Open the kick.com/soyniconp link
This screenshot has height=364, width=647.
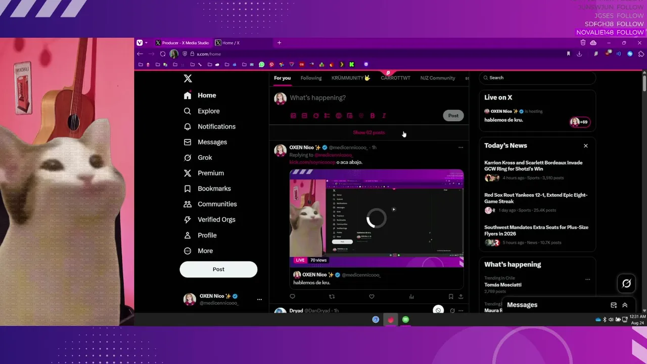312,162
